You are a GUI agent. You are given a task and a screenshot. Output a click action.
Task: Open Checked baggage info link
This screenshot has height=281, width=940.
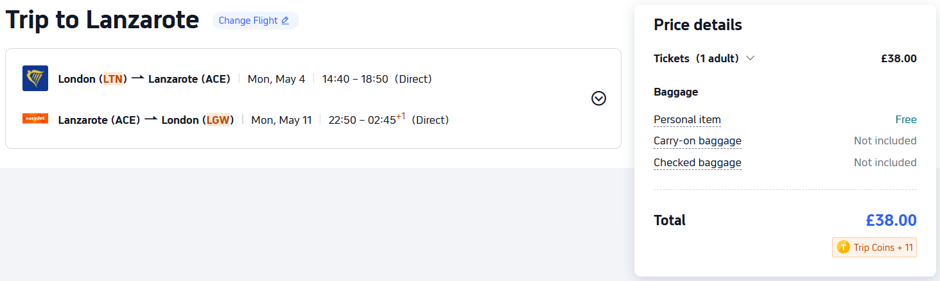coord(697,162)
